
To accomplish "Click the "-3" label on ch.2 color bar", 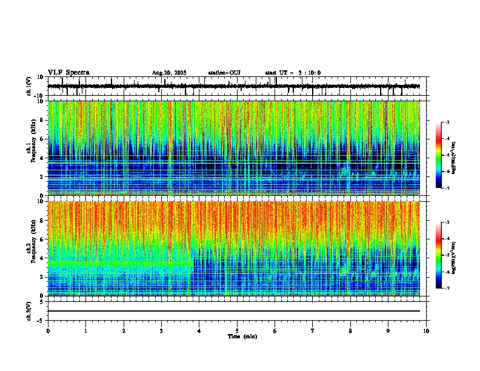I will coord(447,222).
